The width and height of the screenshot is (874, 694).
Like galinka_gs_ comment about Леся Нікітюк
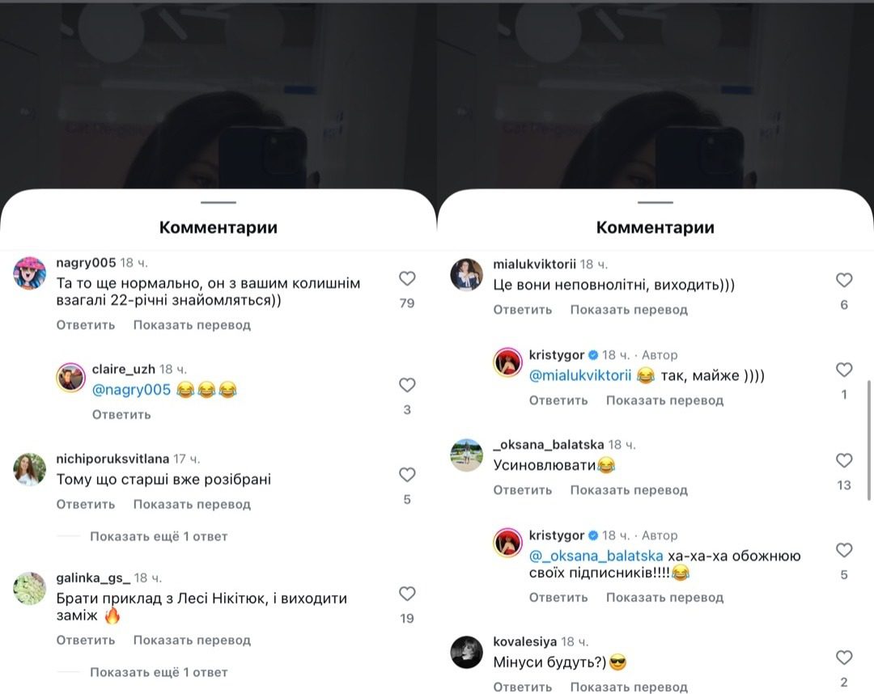[x=407, y=594]
